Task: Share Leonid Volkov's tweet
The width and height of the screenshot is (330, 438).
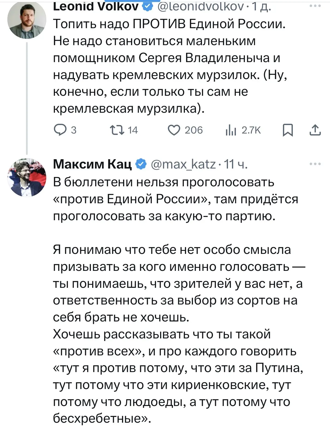Action: (x=315, y=130)
